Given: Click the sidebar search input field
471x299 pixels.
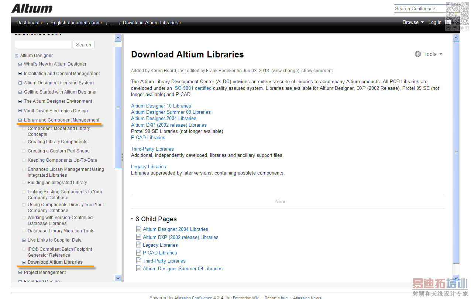Looking at the screenshot, I should pos(43,45).
